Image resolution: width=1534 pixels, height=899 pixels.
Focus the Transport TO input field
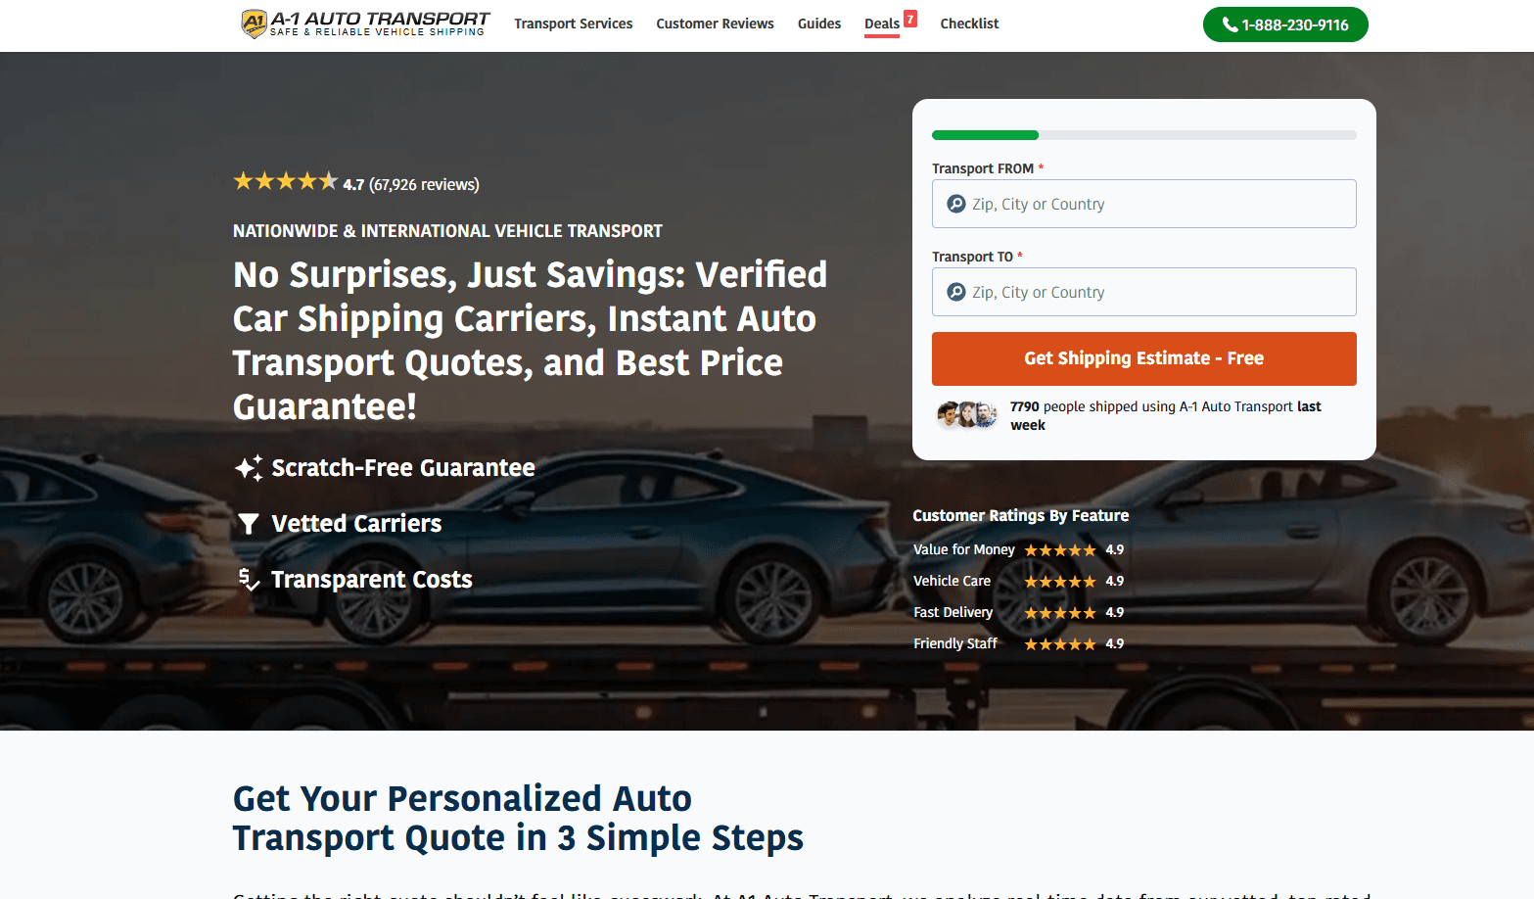[x=1144, y=292]
